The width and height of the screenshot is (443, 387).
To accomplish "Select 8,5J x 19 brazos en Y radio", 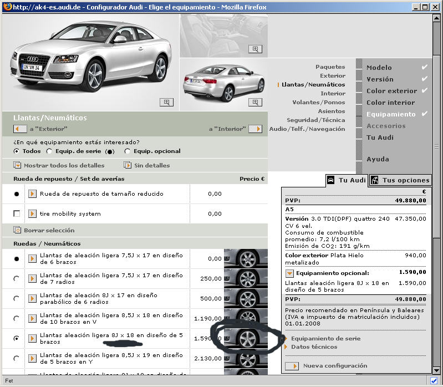I will (x=17, y=358).
